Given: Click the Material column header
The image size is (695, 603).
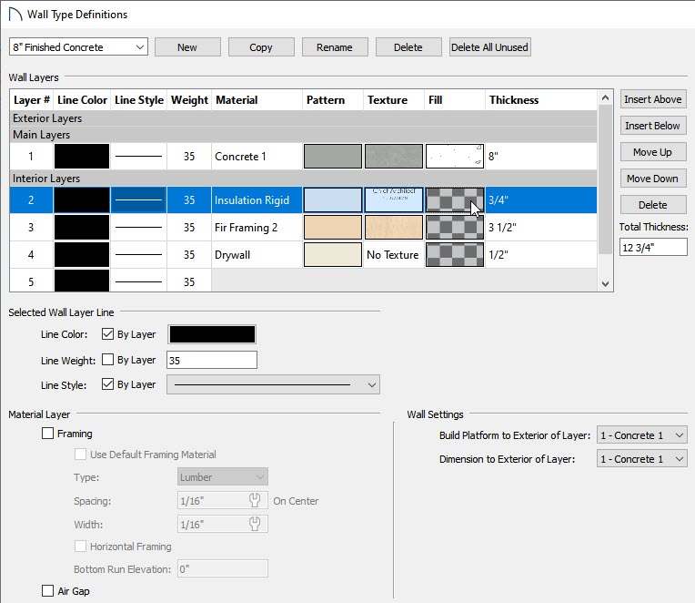Looking at the screenshot, I should click(257, 100).
